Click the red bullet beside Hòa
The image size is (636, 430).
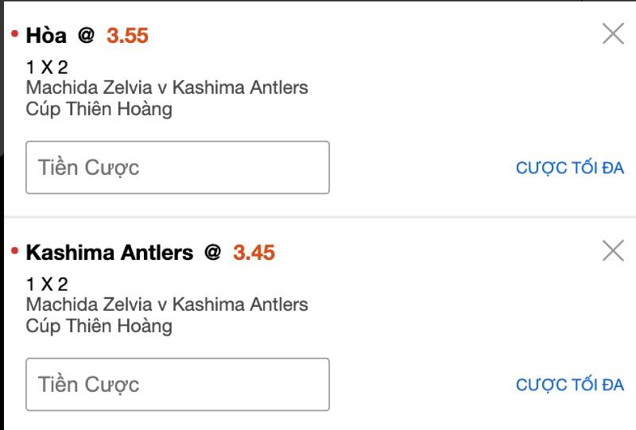click(x=14, y=34)
